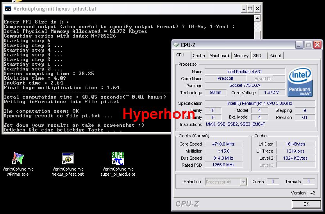Screen dimensions: 325x214
Task: Click the empty Level 3 cache field
Action: [296, 165]
